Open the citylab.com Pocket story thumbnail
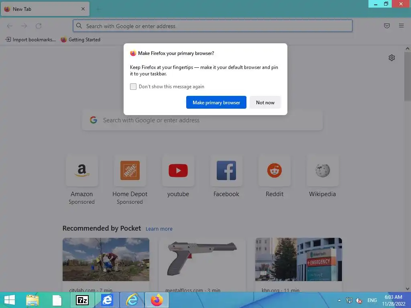 click(x=106, y=259)
